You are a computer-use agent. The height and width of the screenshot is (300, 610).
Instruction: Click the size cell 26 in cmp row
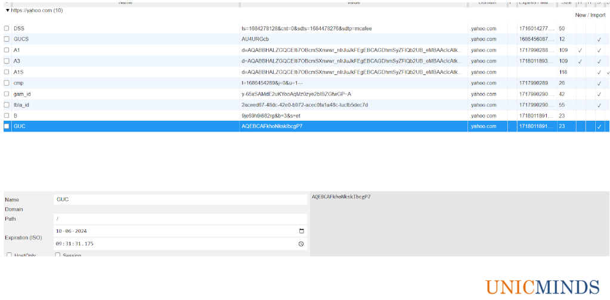pyautogui.click(x=562, y=83)
